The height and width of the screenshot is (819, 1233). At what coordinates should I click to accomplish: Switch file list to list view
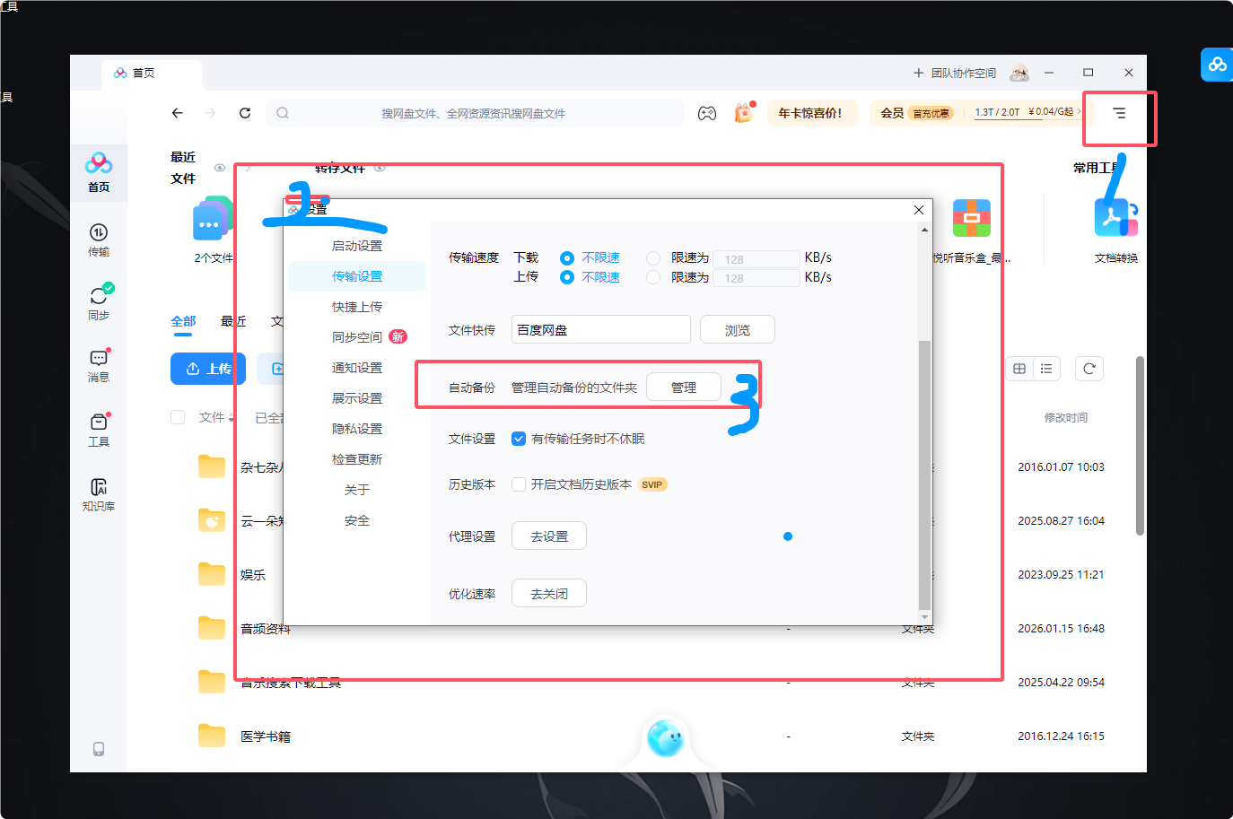pyautogui.click(x=1046, y=369)
